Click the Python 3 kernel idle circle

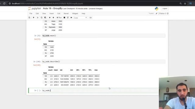click(x=168, y=13)
